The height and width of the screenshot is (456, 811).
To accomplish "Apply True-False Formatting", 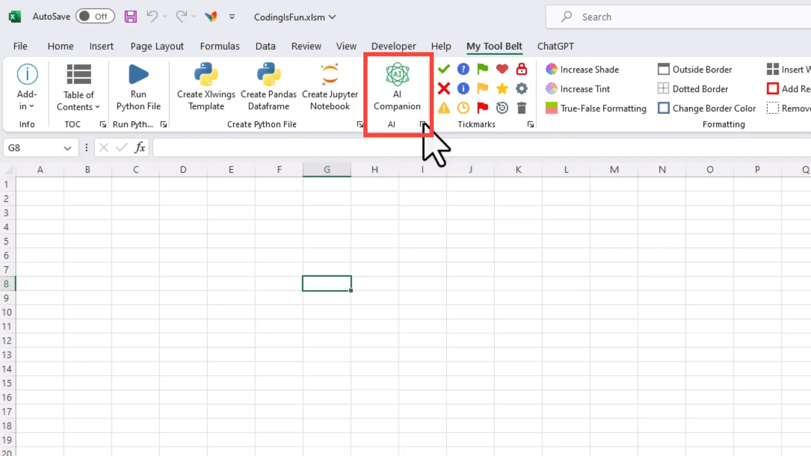I will pos(603,108).
